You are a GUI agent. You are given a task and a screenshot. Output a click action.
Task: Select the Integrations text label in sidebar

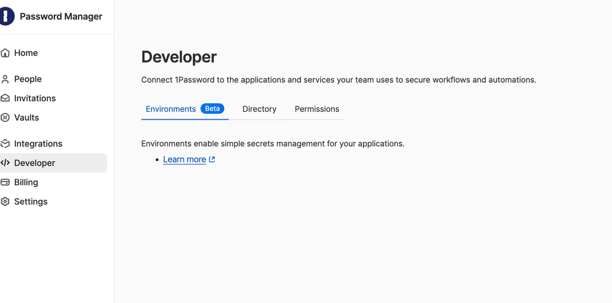pos(38,144)
